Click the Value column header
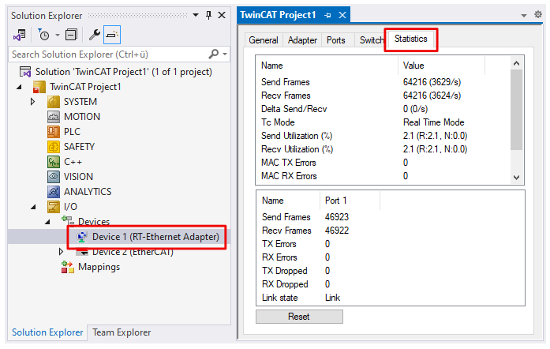Image resolution: width=550 pixels, height=349 pixels. pyautogui.click(x=442, y=66)
